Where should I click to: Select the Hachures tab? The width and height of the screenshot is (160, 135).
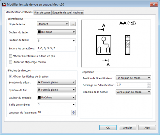point(78,12)
